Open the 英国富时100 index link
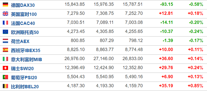 [x=24, y=14]
